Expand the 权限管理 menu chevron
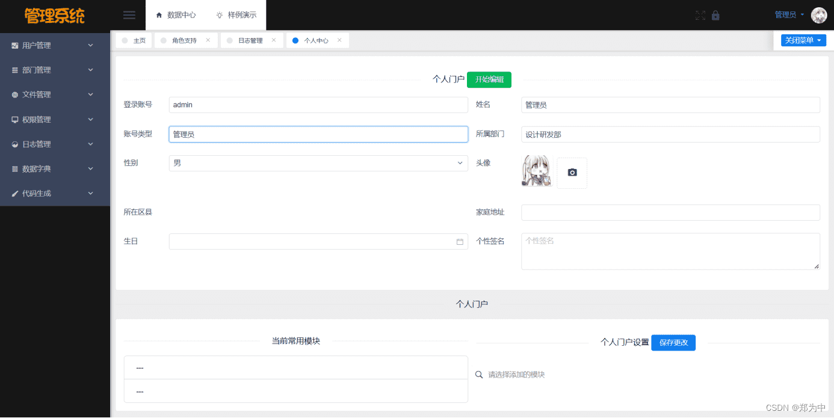Viewport: 834px width, 418px height. click(91, 119)
